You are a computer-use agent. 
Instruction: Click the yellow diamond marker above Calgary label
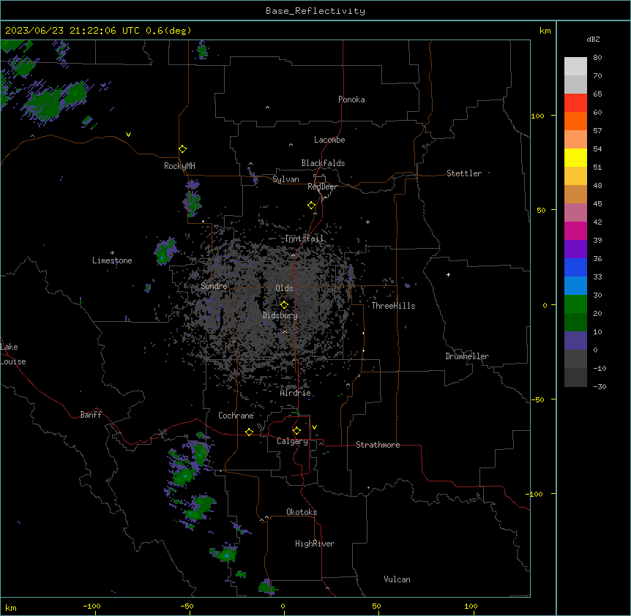[x=296, y=431]
